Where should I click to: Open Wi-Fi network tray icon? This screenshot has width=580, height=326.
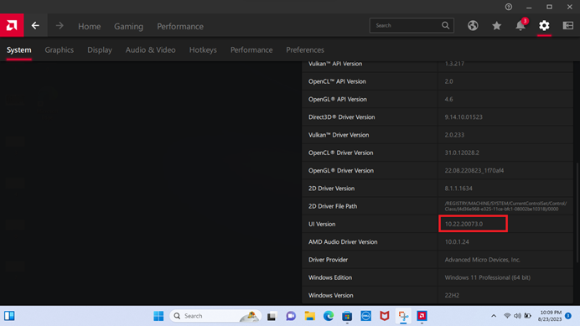[x=507, y=316]
